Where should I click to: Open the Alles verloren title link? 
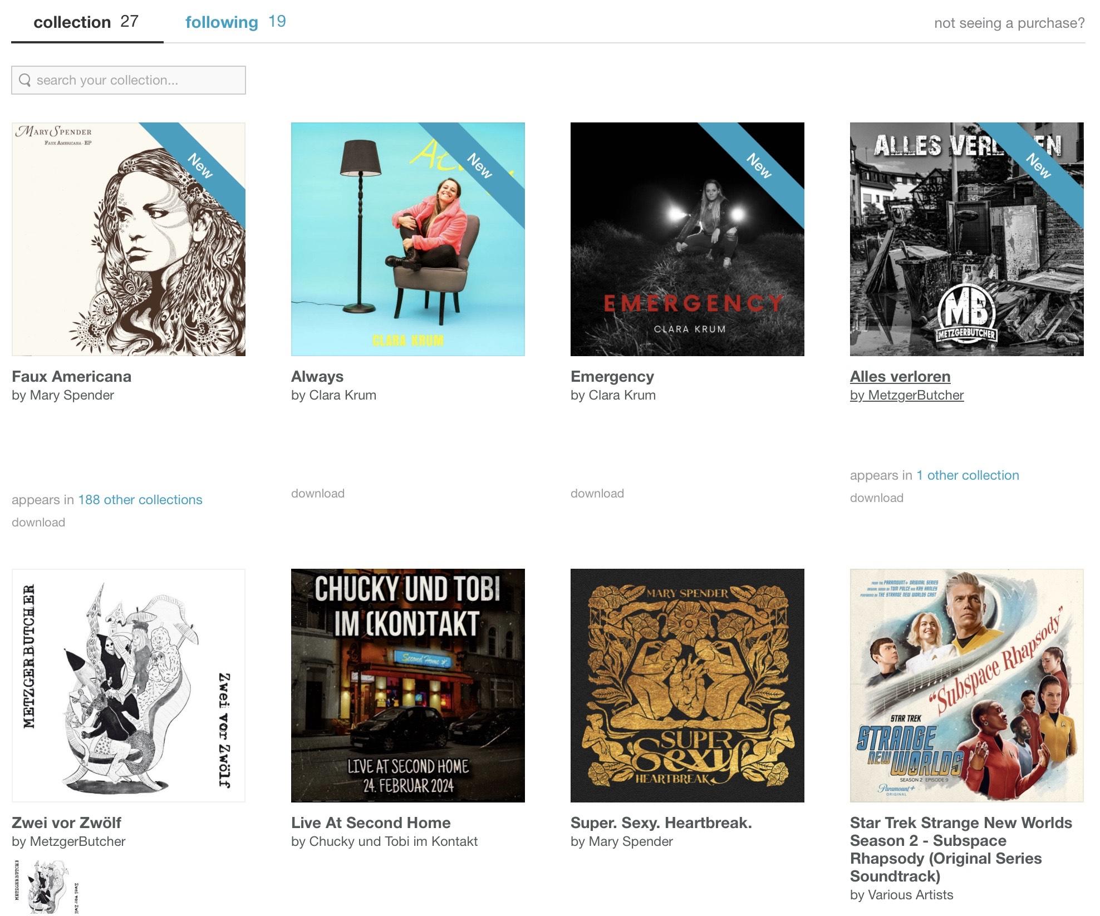(900, 377)
